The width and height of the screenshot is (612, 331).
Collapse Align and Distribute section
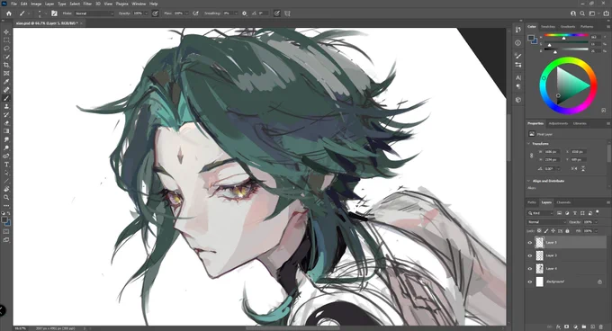click(529, 181)
